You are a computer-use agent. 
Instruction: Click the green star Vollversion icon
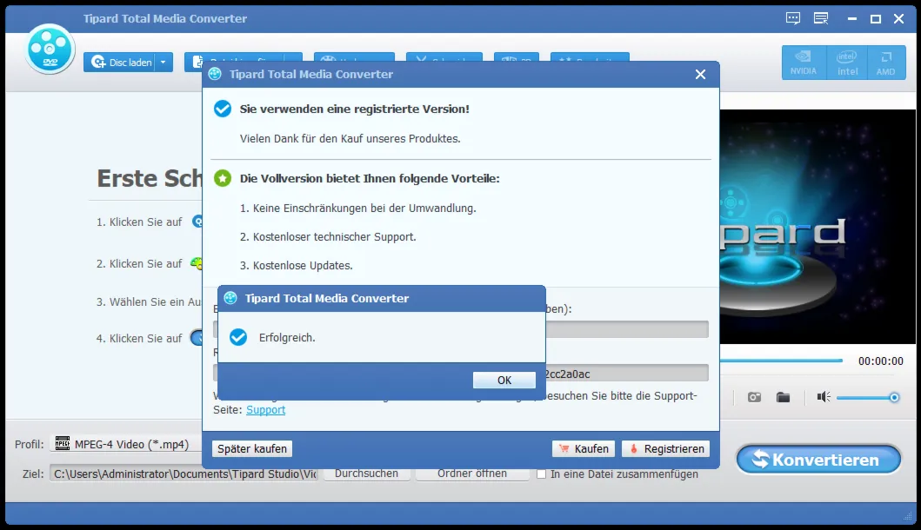(x=223, y=178)
